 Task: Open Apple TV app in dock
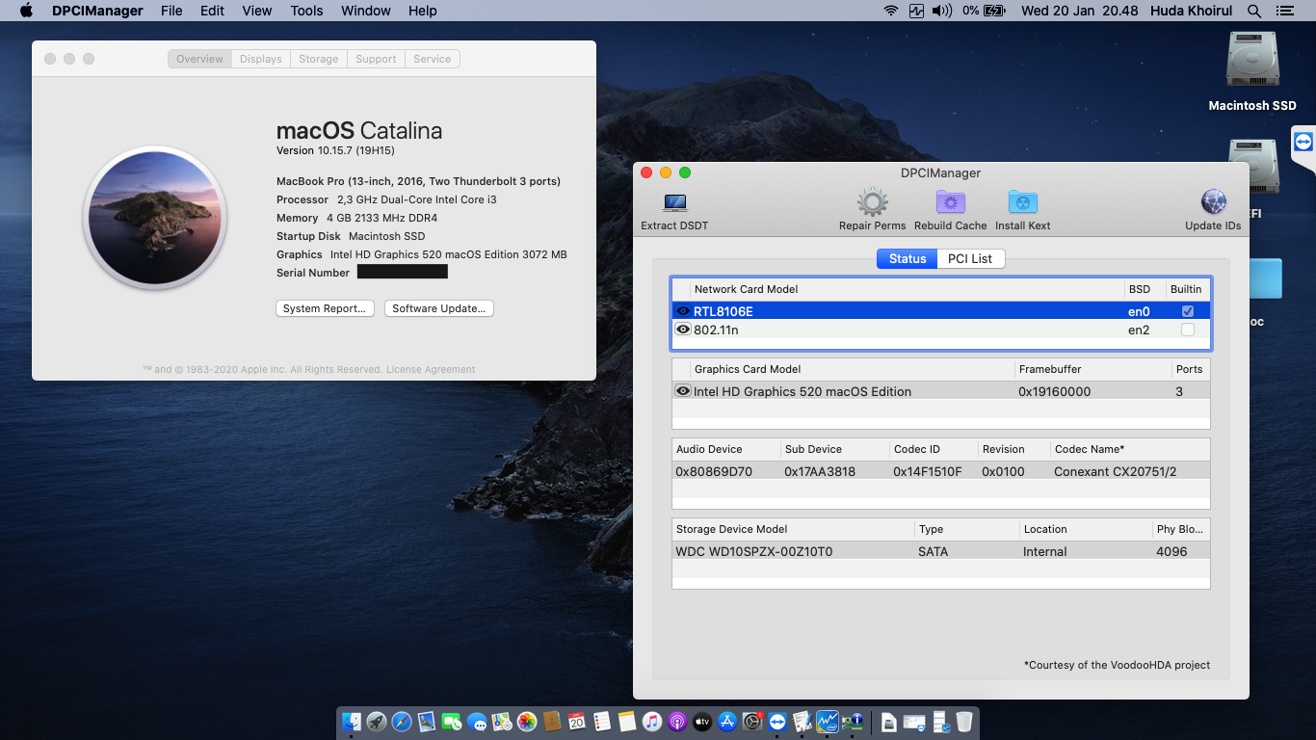702,722
